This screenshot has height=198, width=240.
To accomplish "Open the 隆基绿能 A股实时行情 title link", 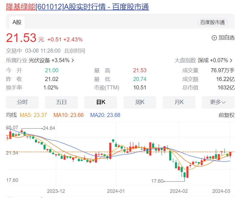I will (x=77, y=7).
